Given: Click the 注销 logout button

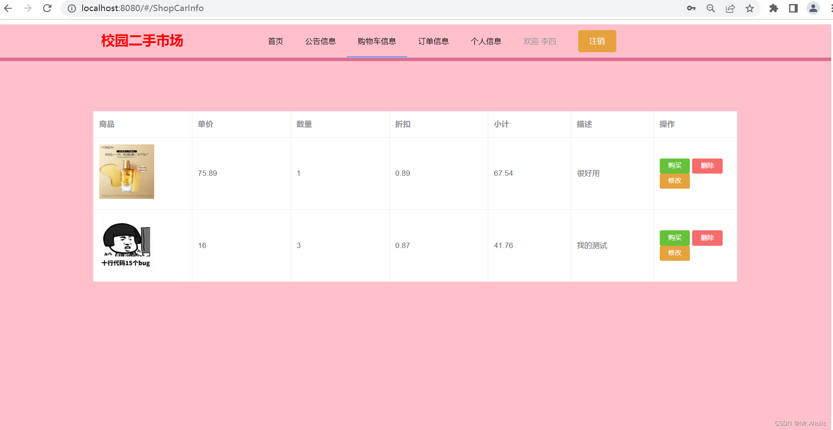Looking at the screenshot, I should point(597,41).
